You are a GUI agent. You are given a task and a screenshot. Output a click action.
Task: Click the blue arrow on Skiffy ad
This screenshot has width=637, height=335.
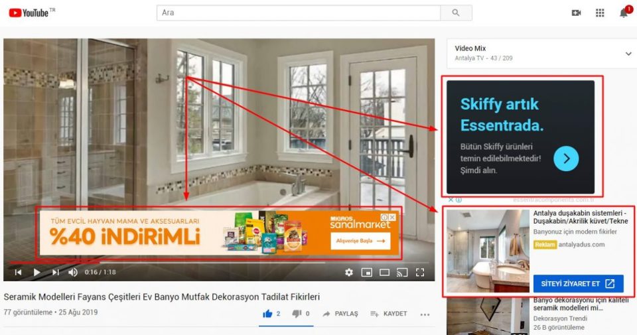[566, 159]
